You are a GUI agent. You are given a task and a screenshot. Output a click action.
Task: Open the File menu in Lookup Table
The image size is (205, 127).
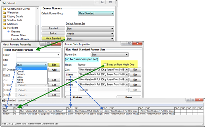pyautogui.click(x=4, y=105)
